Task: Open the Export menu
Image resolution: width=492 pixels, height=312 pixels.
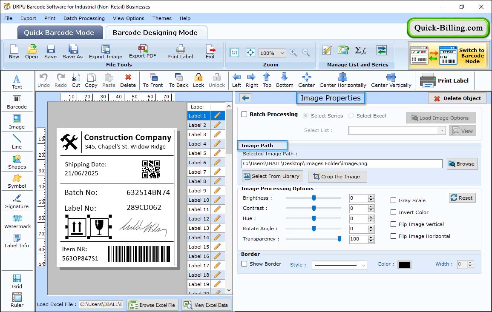Action: [28, 18]
